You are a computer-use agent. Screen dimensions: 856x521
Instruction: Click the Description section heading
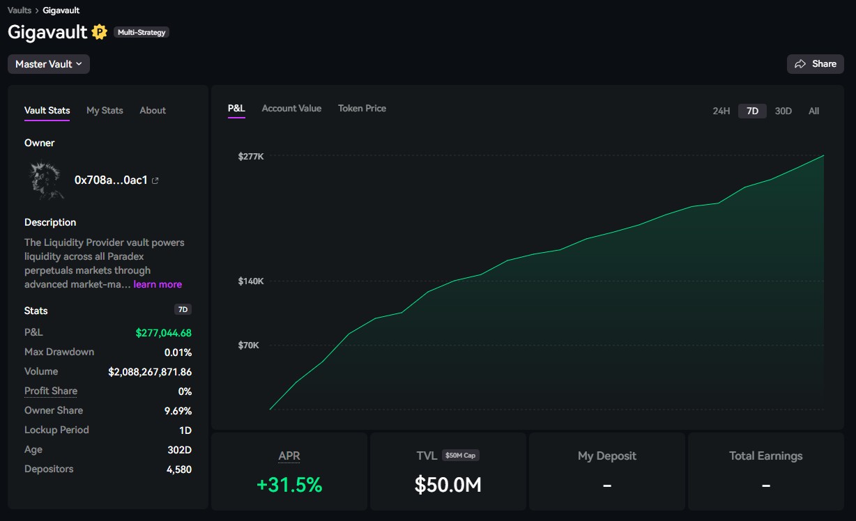pyautogui.click(x=50, y=222)
